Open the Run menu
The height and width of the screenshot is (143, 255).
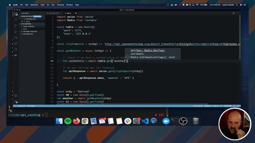[x=53, y=5]
